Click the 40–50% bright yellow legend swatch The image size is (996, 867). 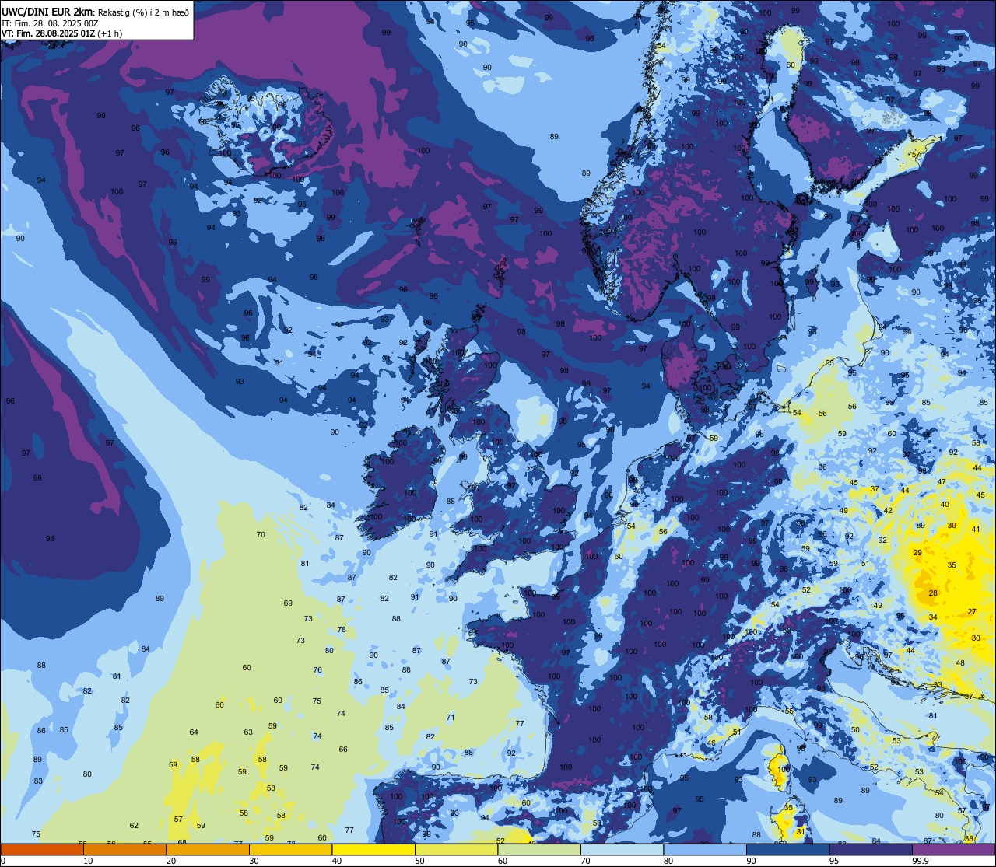tap(373, 850)
